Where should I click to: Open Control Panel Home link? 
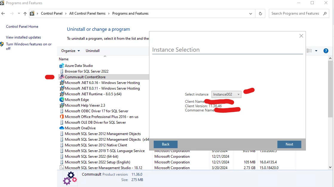(x=22, y=26)
